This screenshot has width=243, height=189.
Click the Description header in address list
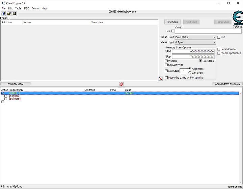pos(16,90)
